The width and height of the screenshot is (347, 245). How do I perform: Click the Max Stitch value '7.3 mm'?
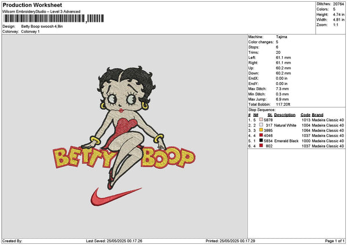[282, 89]
